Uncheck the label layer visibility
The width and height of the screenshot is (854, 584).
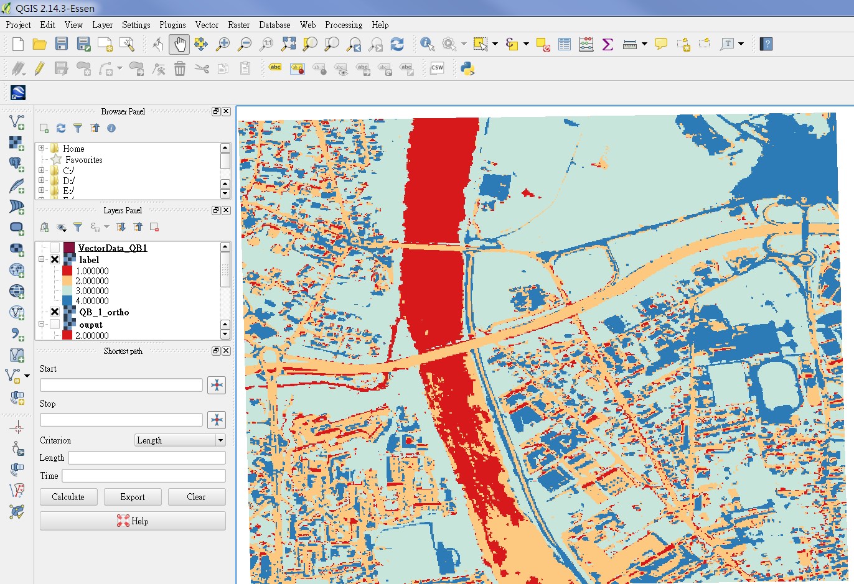coord(55,259)
